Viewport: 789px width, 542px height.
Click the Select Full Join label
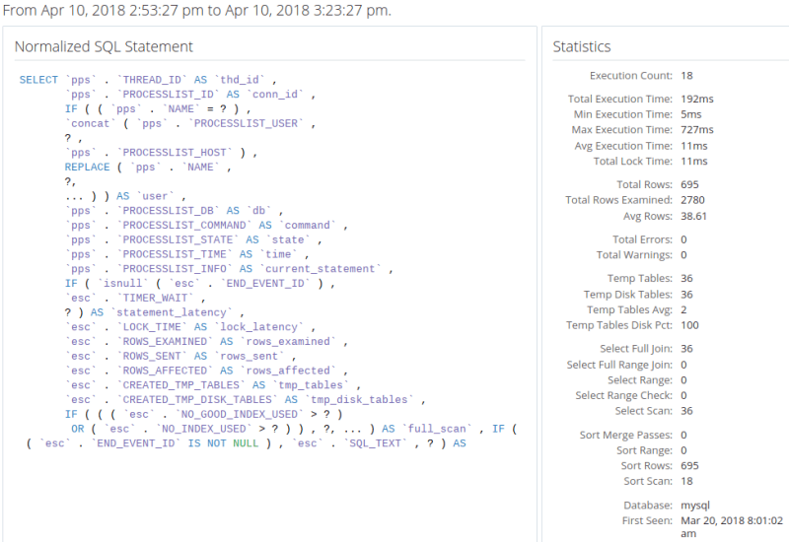coord(636,349)
